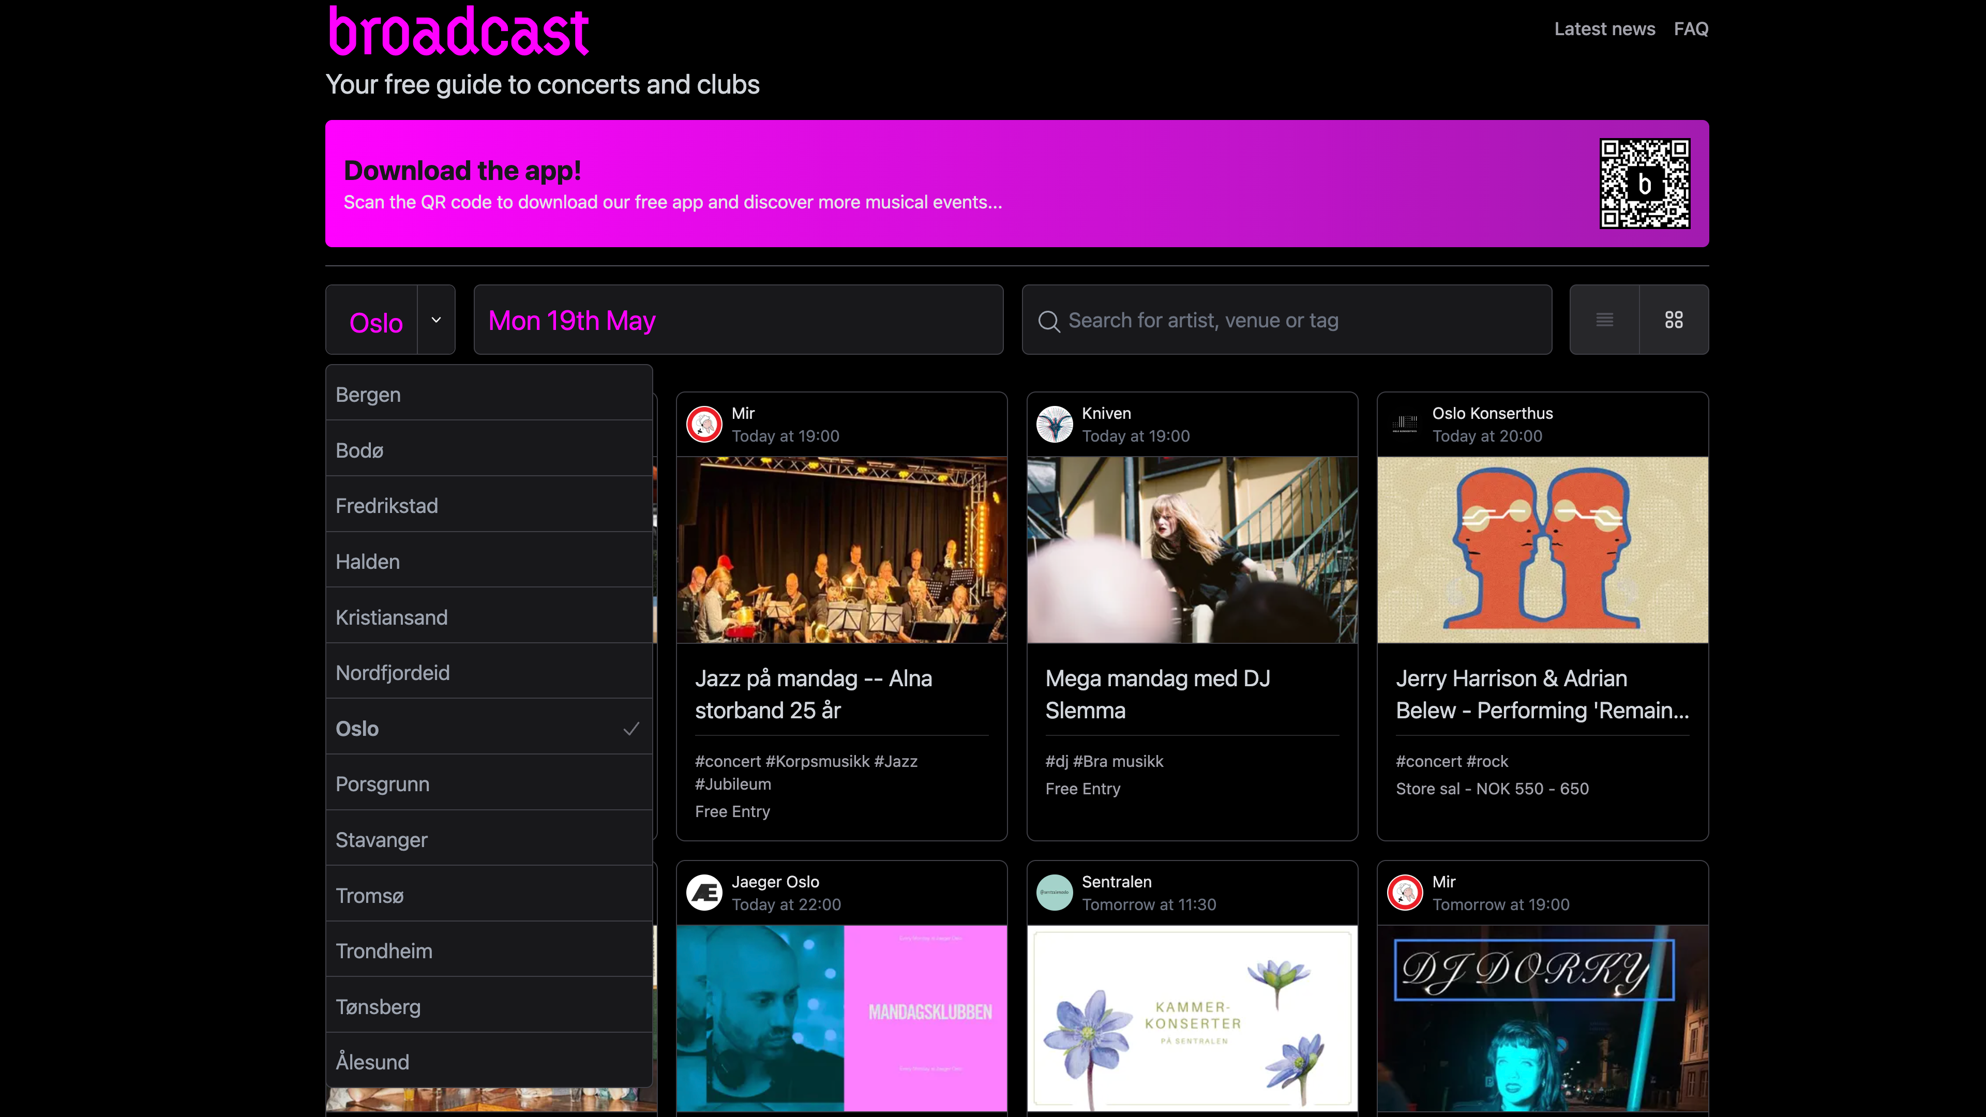Select Bergen from the city list

tap(489, 395)
